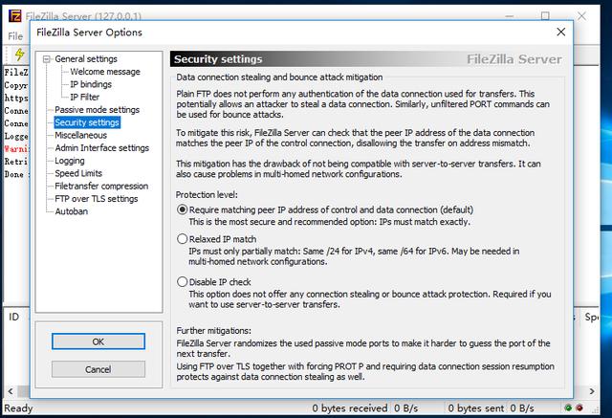612x418 pixels.
Task: Open IP Filter settings
Action: (85, 98)
